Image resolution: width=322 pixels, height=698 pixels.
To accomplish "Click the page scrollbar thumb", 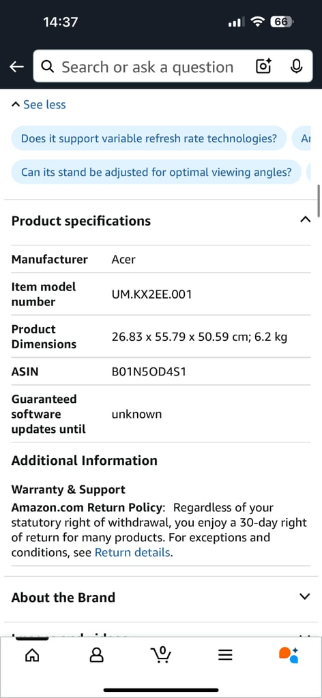I will click(319, 200).
